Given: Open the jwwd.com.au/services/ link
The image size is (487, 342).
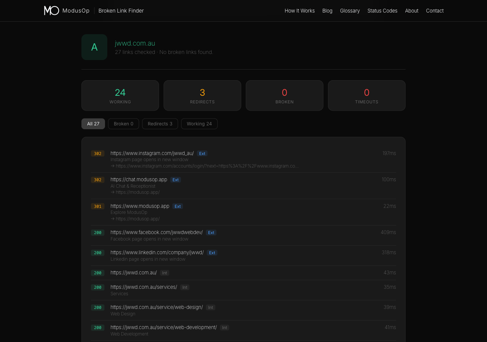Looking at the screenshot, I should point(144,287).
